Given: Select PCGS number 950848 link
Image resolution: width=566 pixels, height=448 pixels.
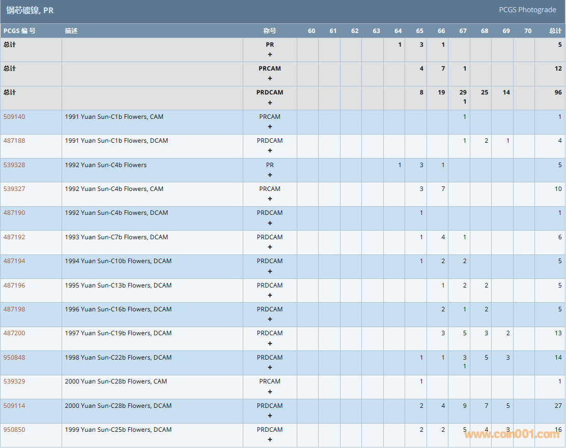Looking at the screenshot, I should tap(14, 358).
